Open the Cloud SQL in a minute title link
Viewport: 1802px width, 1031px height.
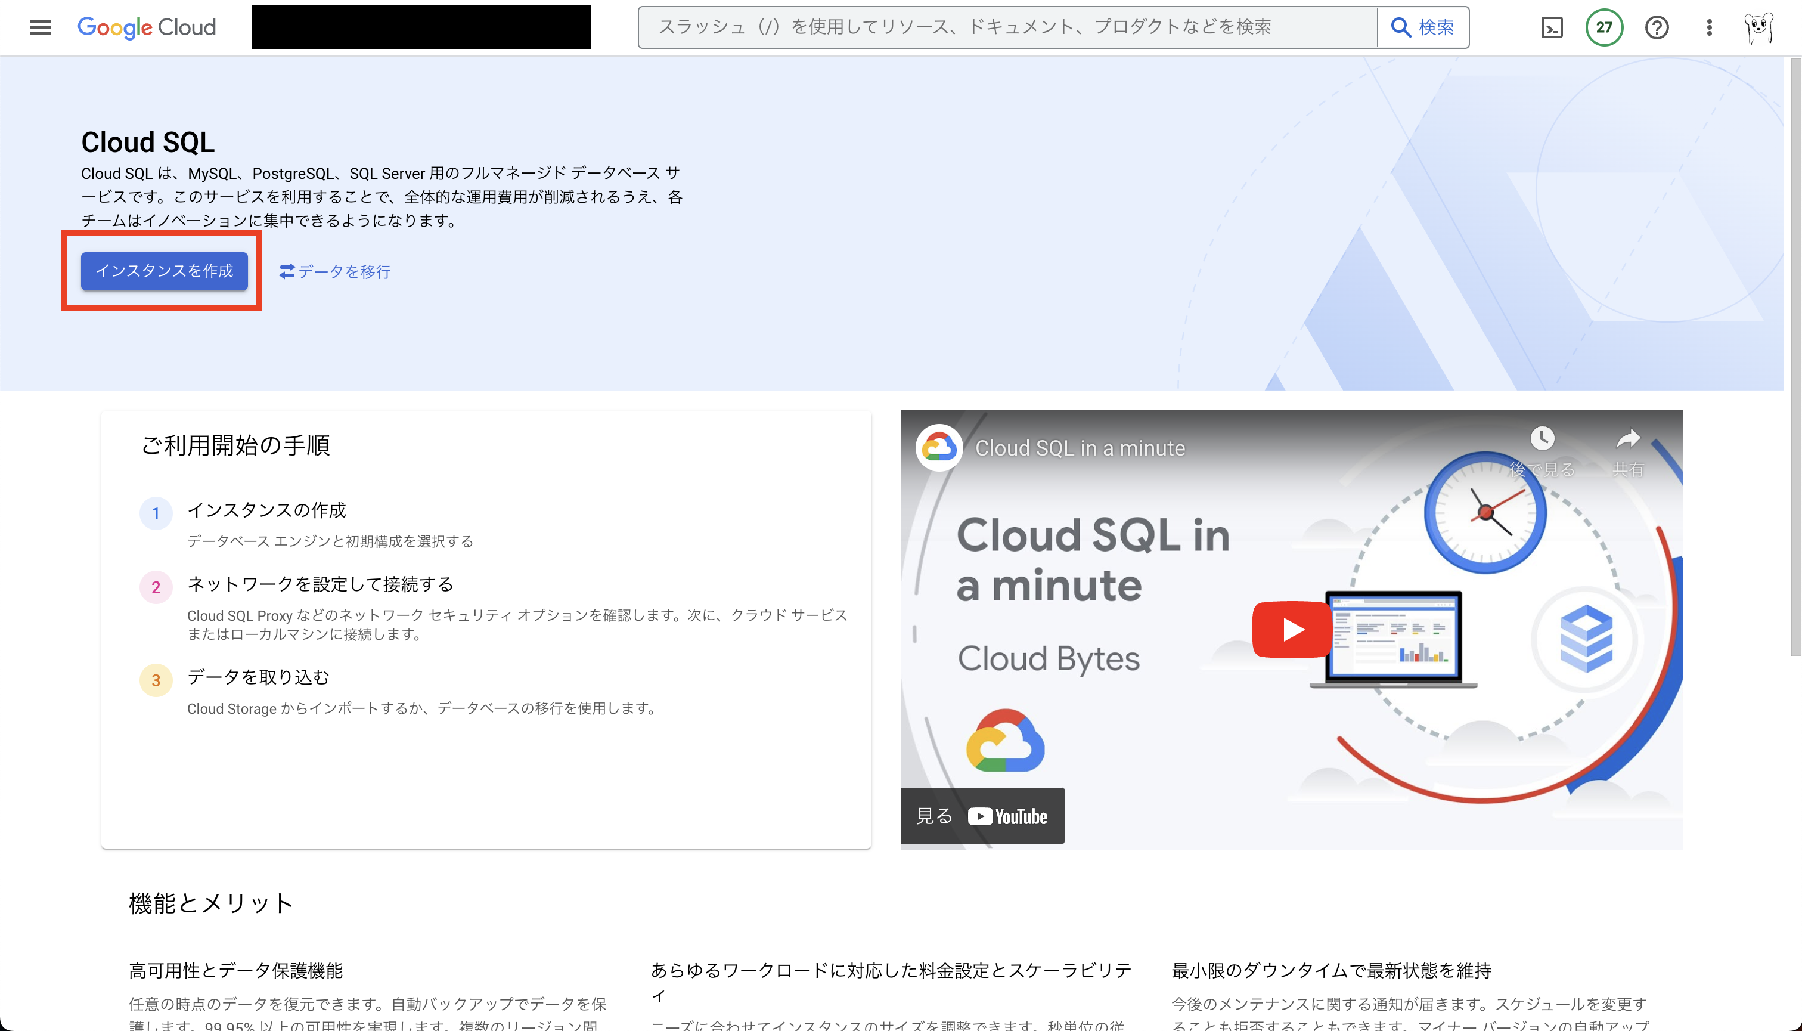click(x=1080, y=448)
